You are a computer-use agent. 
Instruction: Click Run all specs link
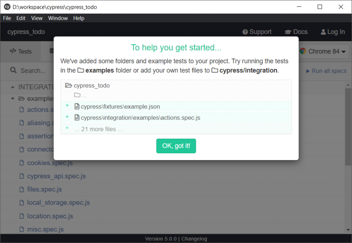(x=326, y=71)
